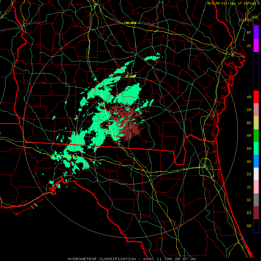
Task: Click the '[CLAS]' legend header text
Action: (245, 20)
